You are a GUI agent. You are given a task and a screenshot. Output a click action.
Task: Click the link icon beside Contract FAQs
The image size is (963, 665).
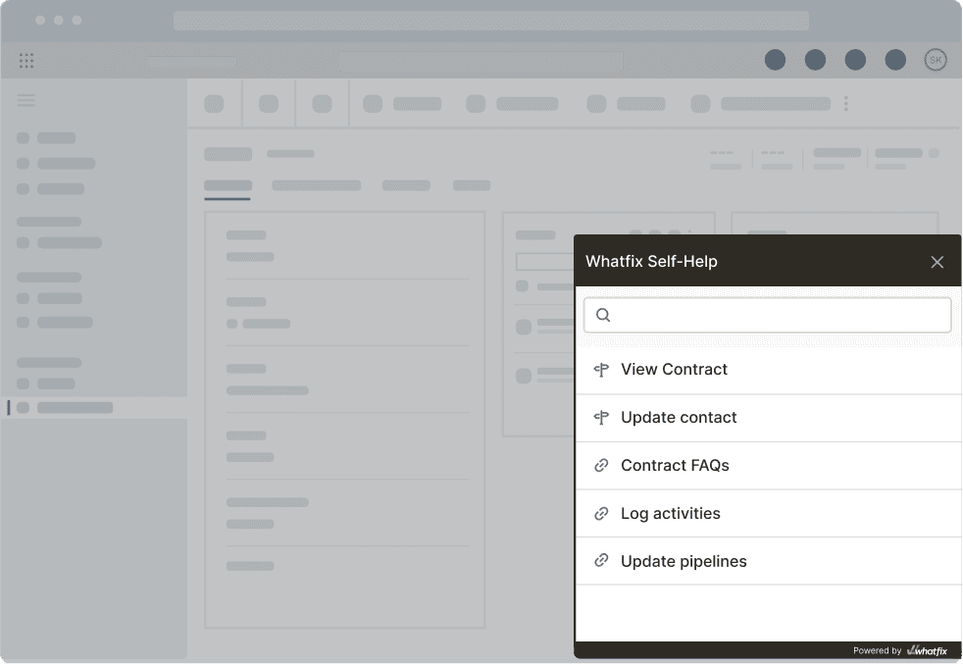[601, 466]
